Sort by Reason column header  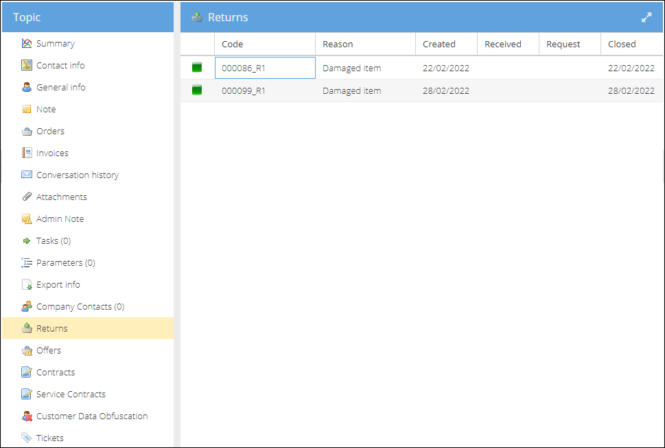338,44
